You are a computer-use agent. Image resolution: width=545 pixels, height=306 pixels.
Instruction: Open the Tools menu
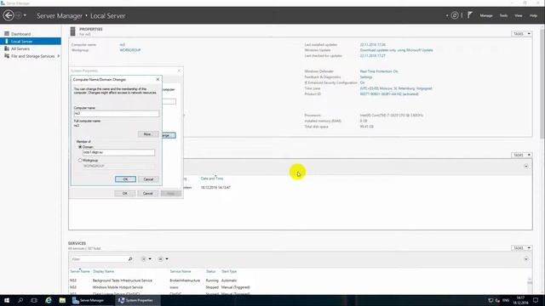[x=503, y=15]
